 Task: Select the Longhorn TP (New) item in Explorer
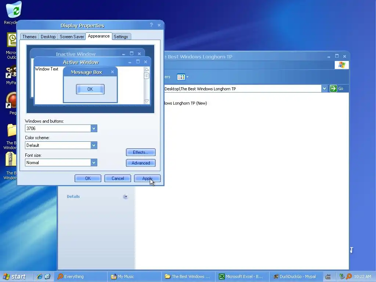(x=185, y=103)
